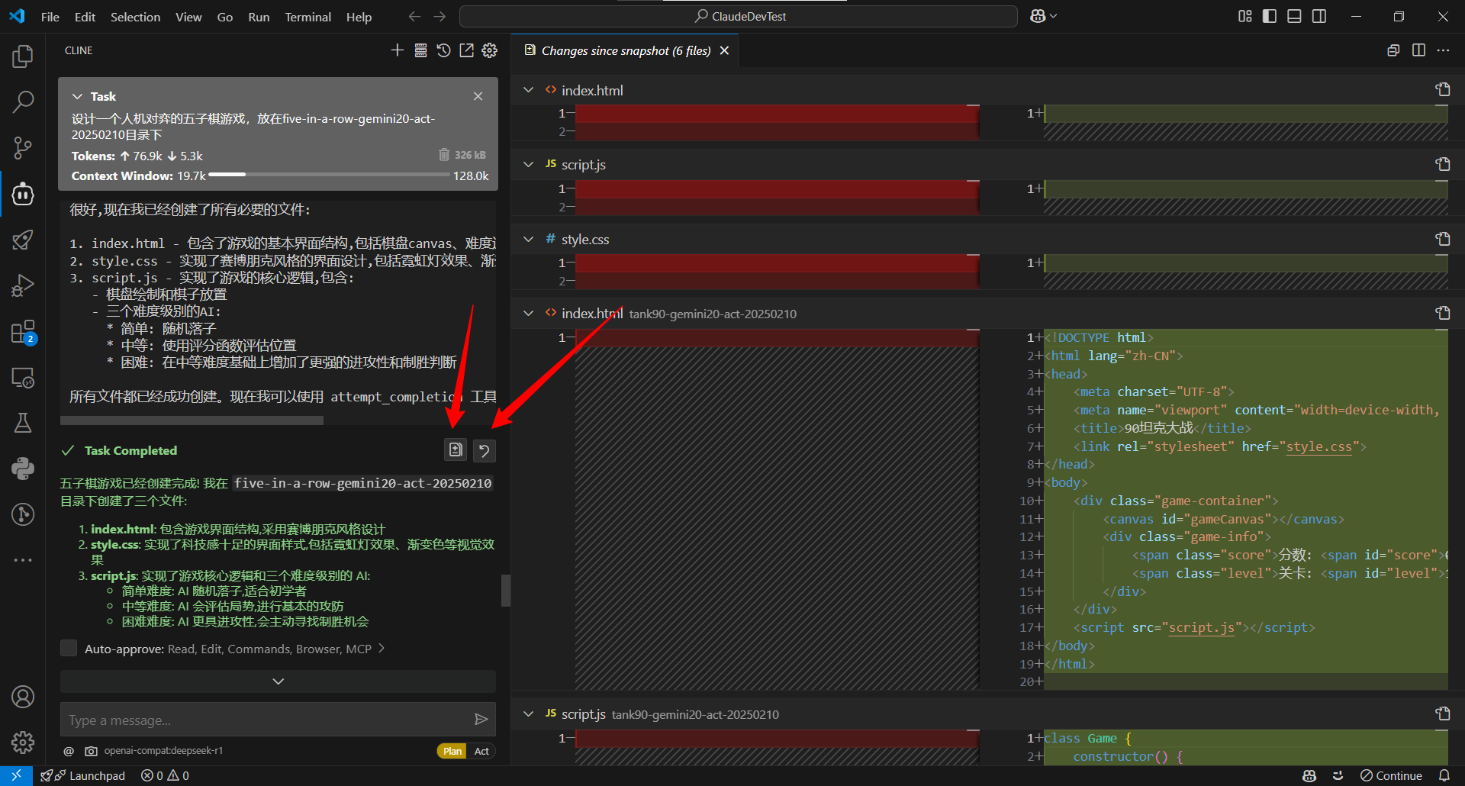Click horizontal scrollbar under Cline message

click(192, 420)
